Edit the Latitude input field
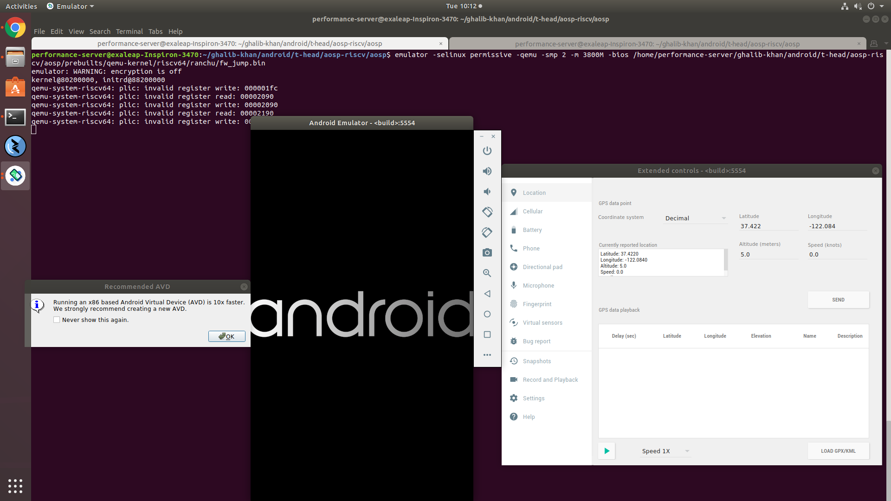This screenshot has width=891, height=501. (x=768, y=226)
